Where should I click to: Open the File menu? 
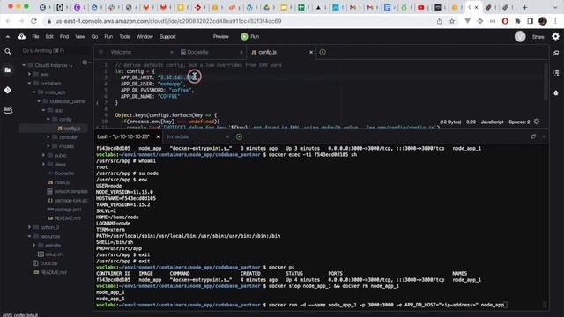coord(35,37)
